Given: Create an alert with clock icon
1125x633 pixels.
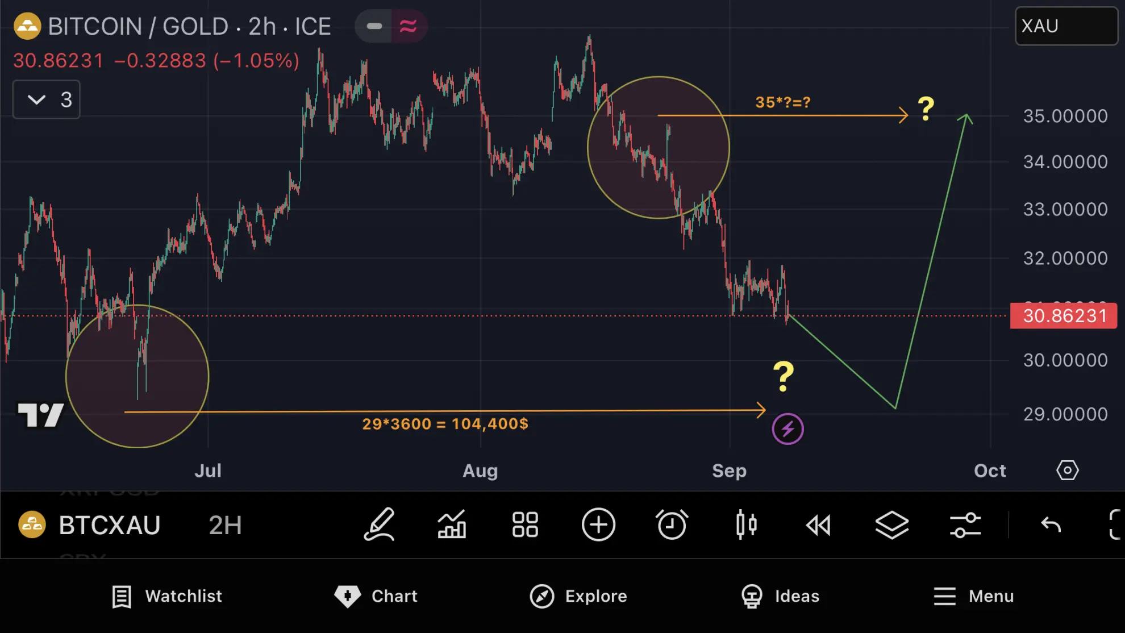Looking at the screenshot, I should (x=672, y=524).
